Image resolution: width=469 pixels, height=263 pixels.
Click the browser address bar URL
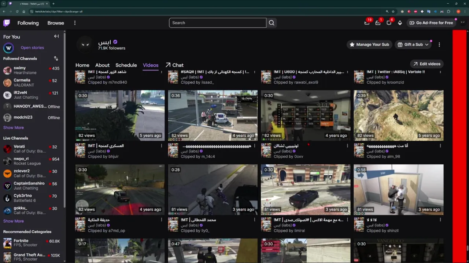pyautogui.click(x=59, y=11)
